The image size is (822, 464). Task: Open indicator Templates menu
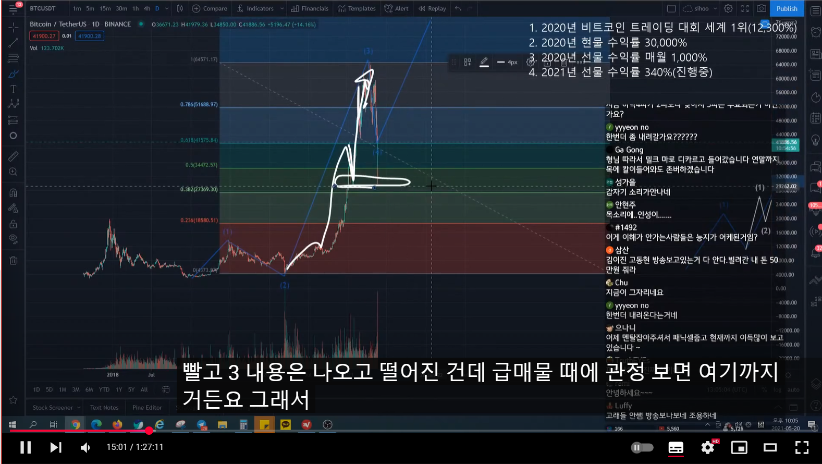point(357,8)
